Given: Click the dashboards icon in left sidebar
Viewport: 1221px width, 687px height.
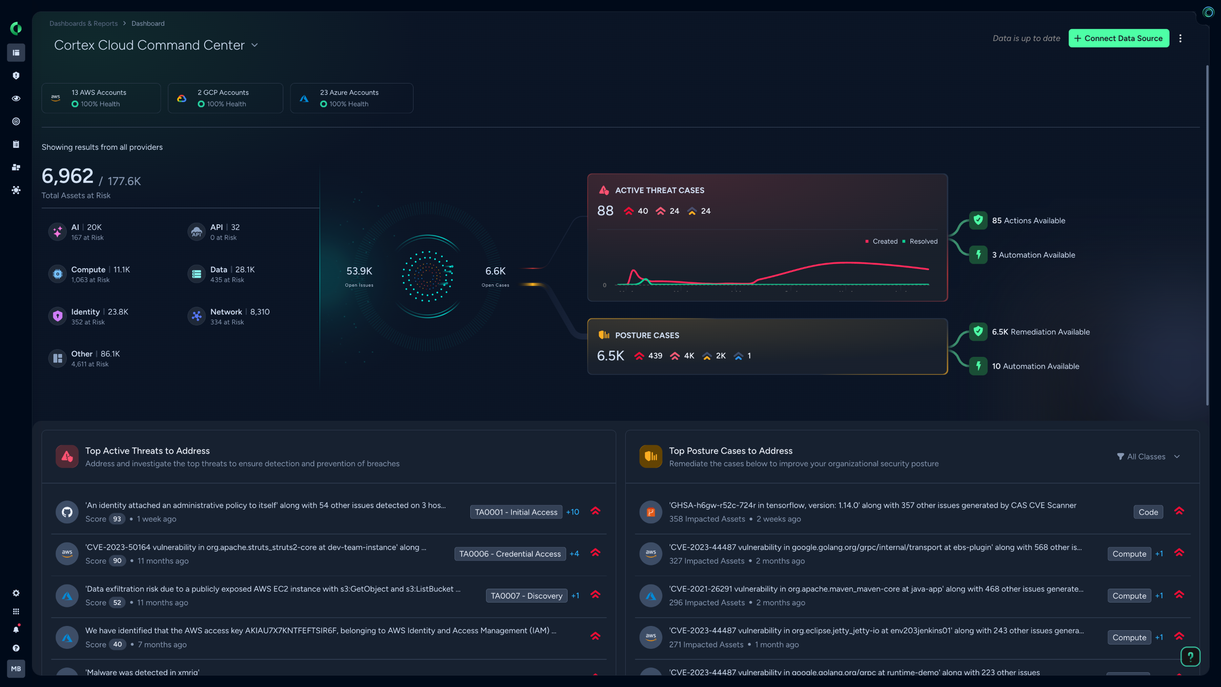Looking at the screenshot, I should tap(16, 52).
